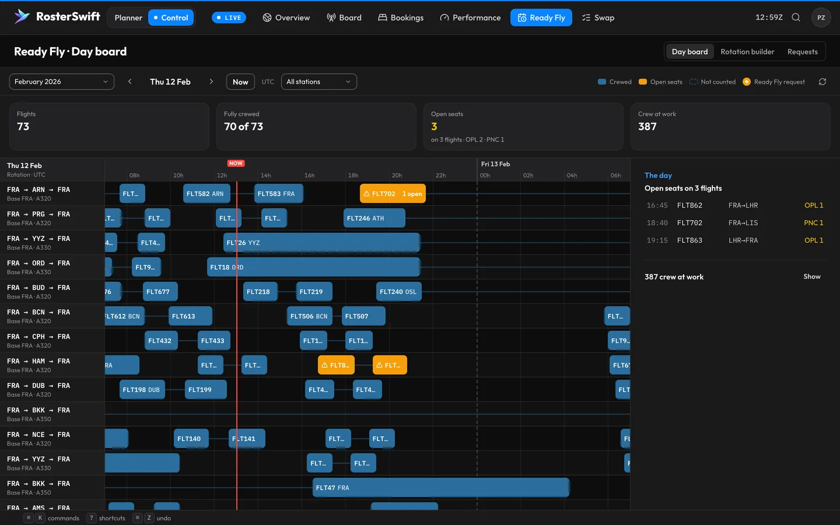Click the Open seats legend swatch
The image size is (840, 525).
[643, 82]
